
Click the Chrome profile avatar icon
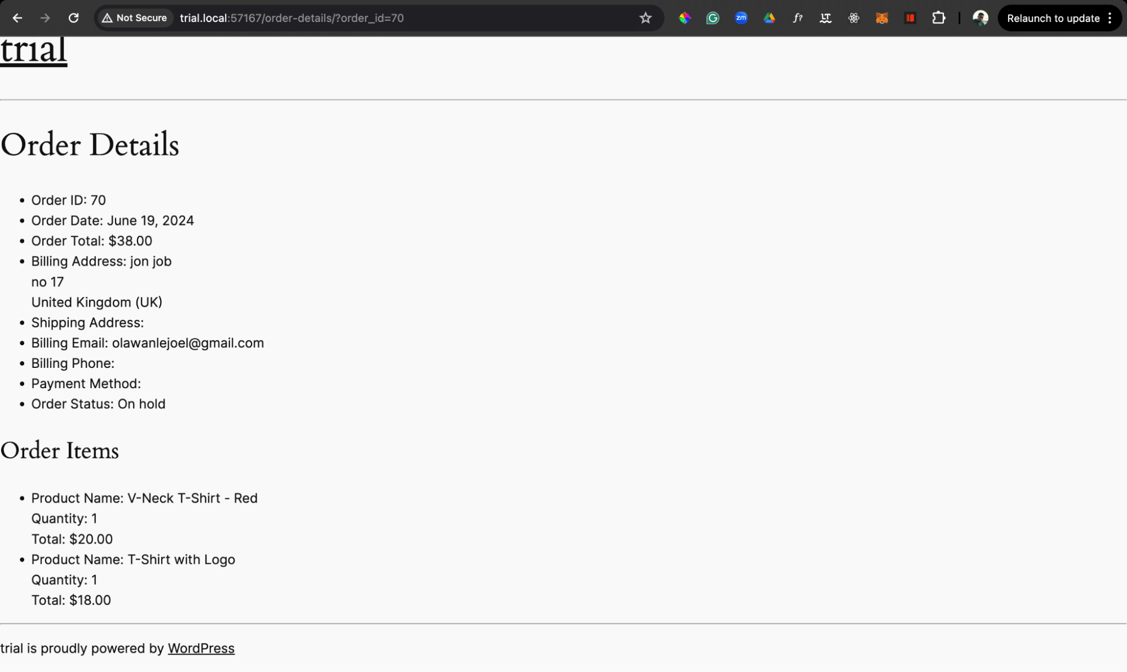click(980, 17)
